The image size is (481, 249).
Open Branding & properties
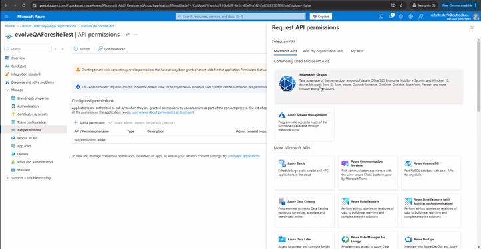[x=33, y=98]
